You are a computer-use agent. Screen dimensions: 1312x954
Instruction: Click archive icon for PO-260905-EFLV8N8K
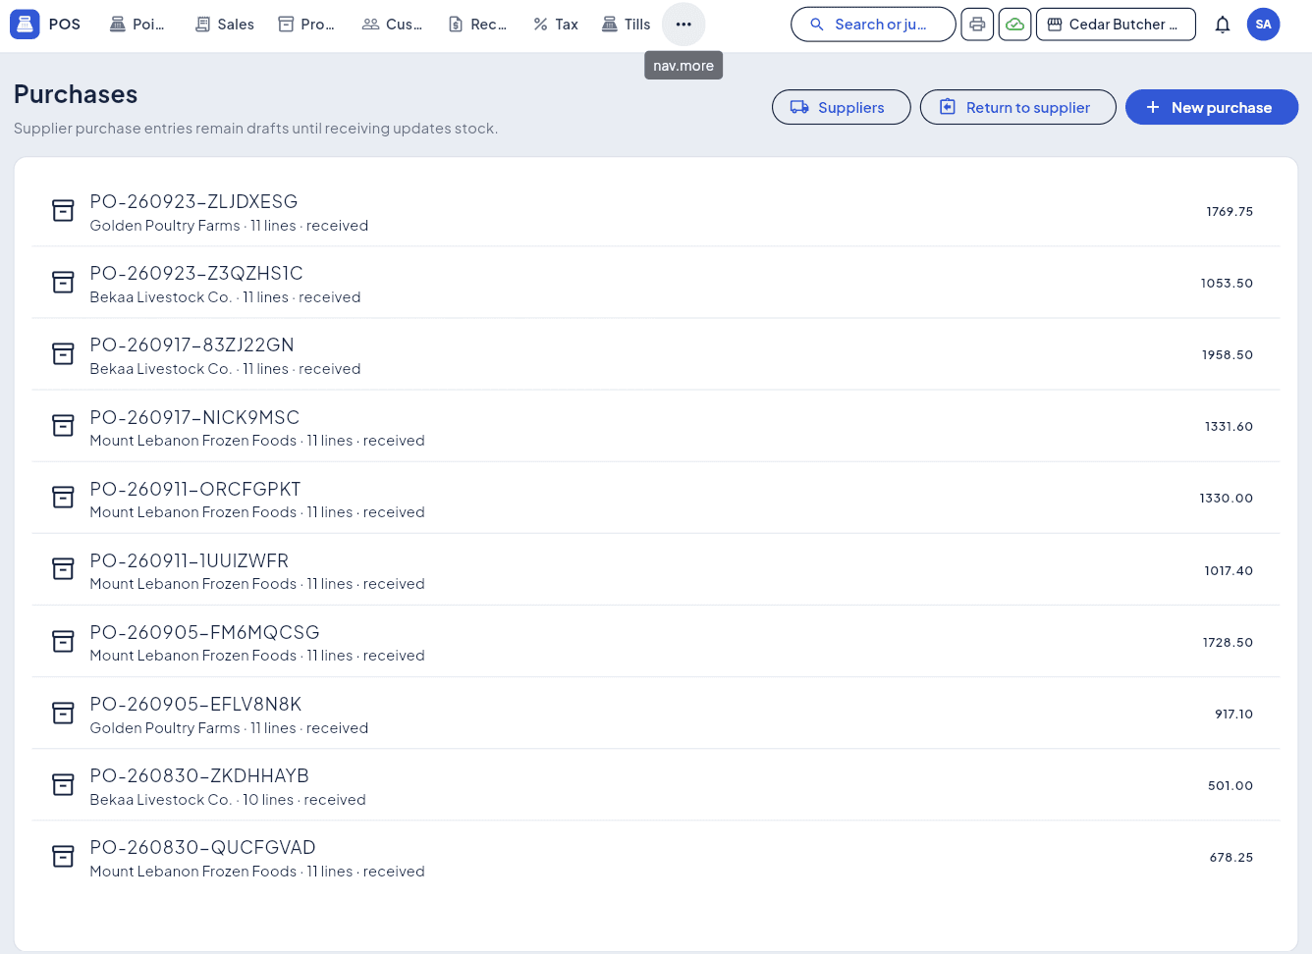pos(63,714)
